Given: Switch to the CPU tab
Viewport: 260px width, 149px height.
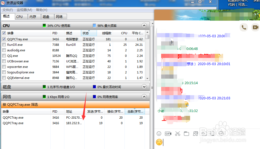Looking at the screenshot, I should (x=21, y=17).
